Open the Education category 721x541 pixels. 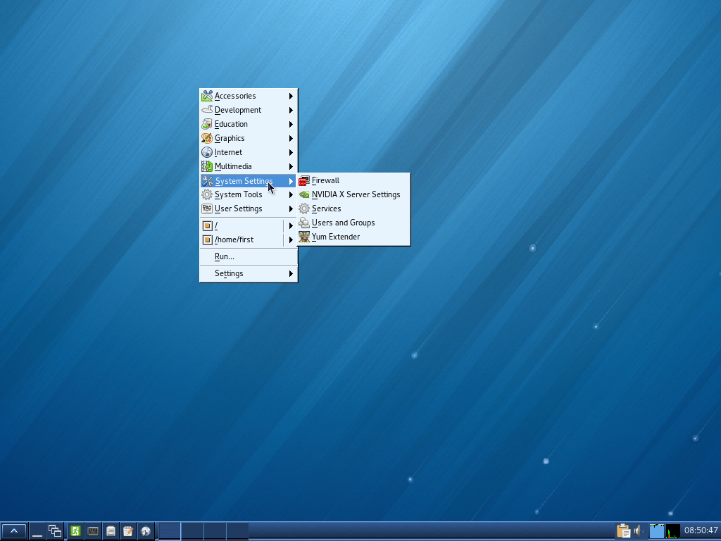pyautogui.click(x=249, y=124)
